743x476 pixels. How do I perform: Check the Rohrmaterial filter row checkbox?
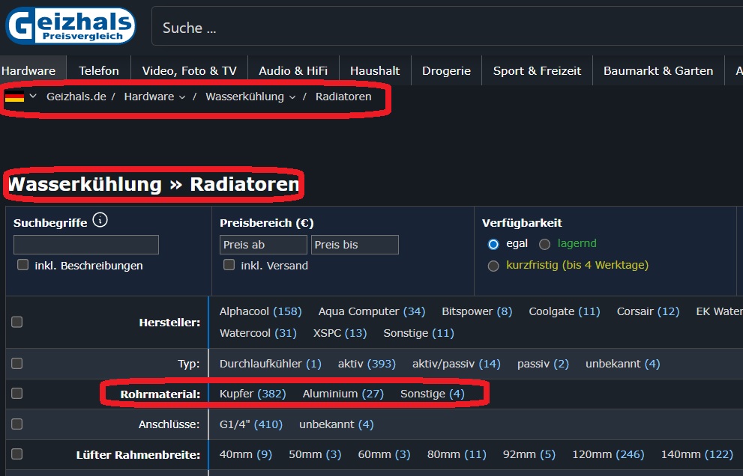[16, 393]
